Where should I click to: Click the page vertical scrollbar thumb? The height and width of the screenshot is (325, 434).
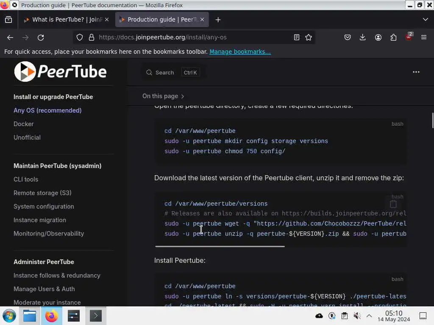click(x=433, y=120)
